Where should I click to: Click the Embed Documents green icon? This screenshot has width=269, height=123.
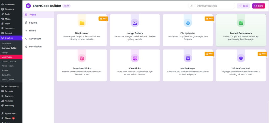(x=241, y=23)
